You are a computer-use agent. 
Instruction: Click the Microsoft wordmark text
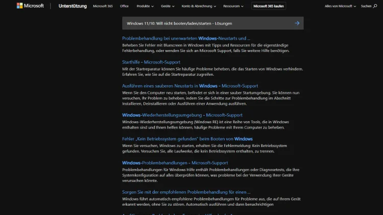click(x=34, y=6)
